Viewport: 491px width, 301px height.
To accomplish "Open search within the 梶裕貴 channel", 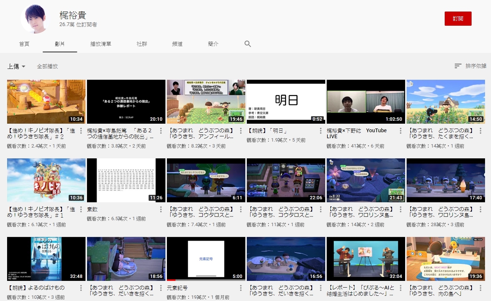I will 248,44.
